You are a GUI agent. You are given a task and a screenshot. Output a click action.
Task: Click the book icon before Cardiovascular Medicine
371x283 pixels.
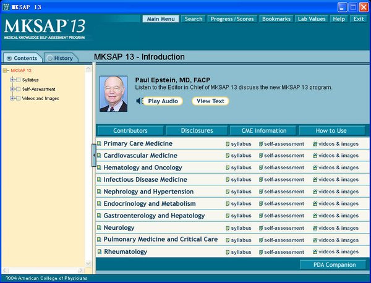click(99, 155)
